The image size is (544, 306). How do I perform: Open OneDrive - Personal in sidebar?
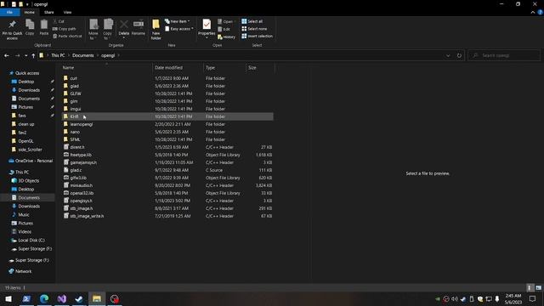[34, 161]
